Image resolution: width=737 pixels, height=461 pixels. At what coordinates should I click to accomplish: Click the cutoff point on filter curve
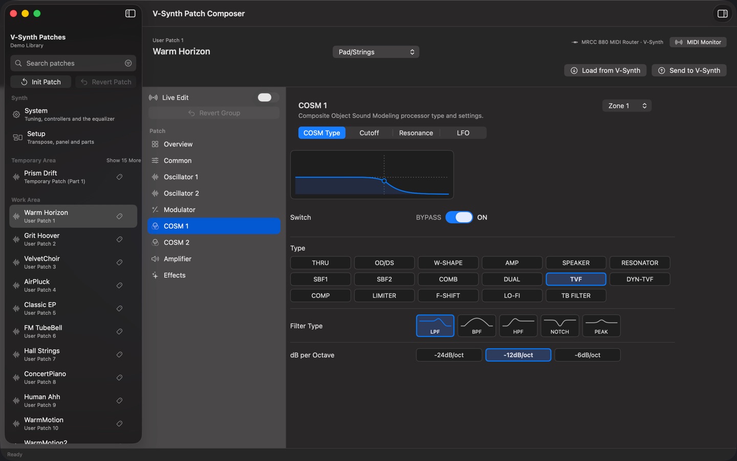[x=384, y=181]
